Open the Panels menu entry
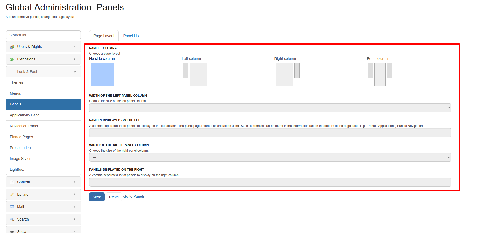 43,104
